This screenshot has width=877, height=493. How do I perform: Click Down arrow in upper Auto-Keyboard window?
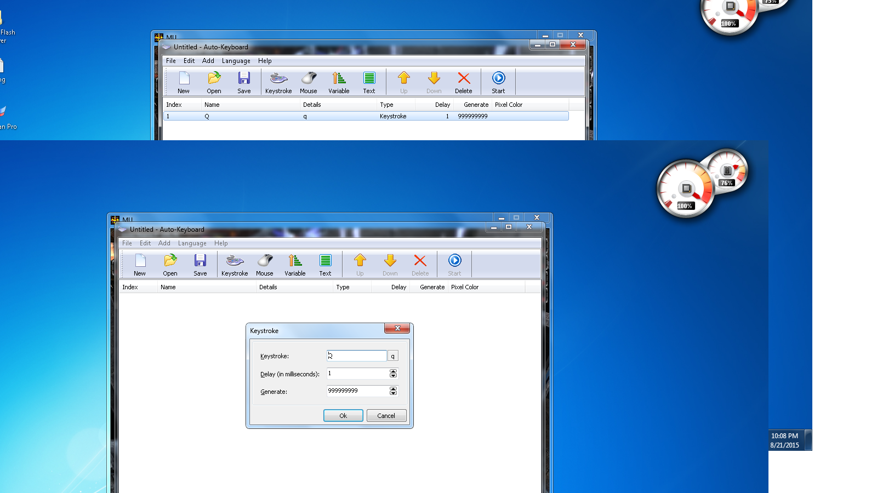pyautogui.click(x=434, y=82)
